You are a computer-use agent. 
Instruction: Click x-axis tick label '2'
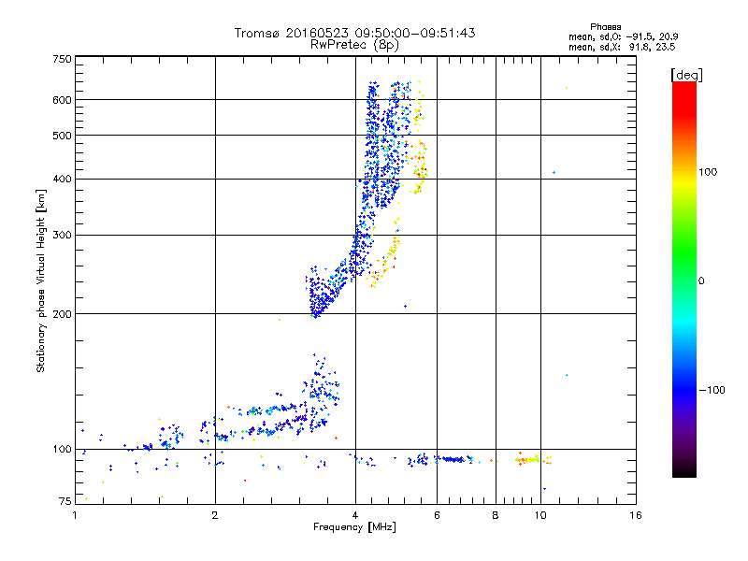(x=215, y=515)
